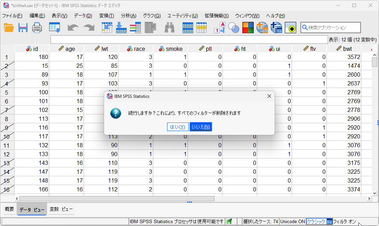The height and width of the screenshot is (226, 379).
Task: Click the filter status icon near クラシック
Action: click(x=330, y=221)
